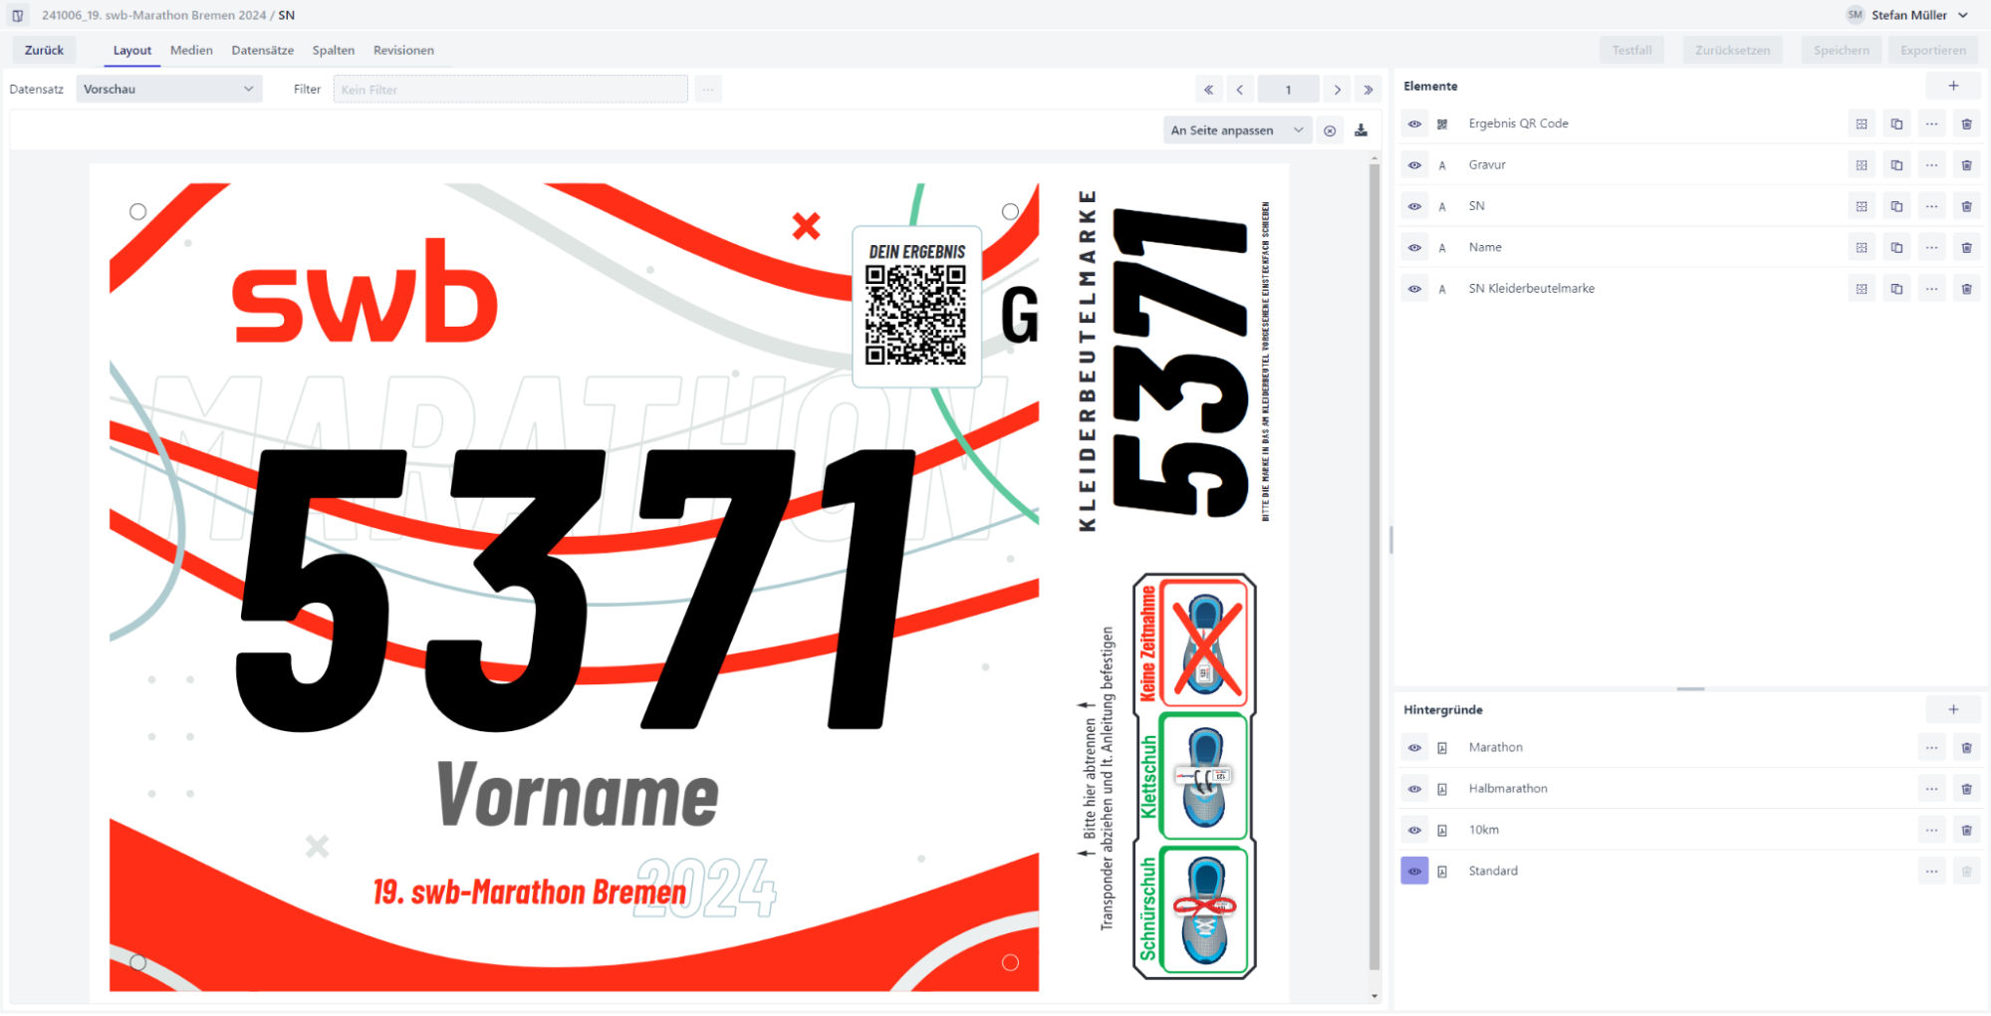The width and height of the screenshot is (1991, 1016).
Task: Click the Zurück button
Action: click(x=44, y=51)
